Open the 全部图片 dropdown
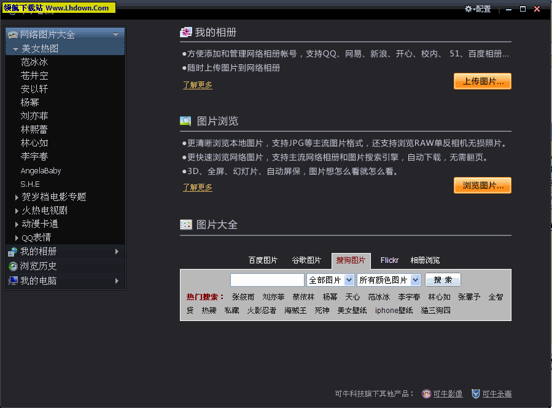The height and width of the screenshot is (408, 552). (x=330, y=280)
